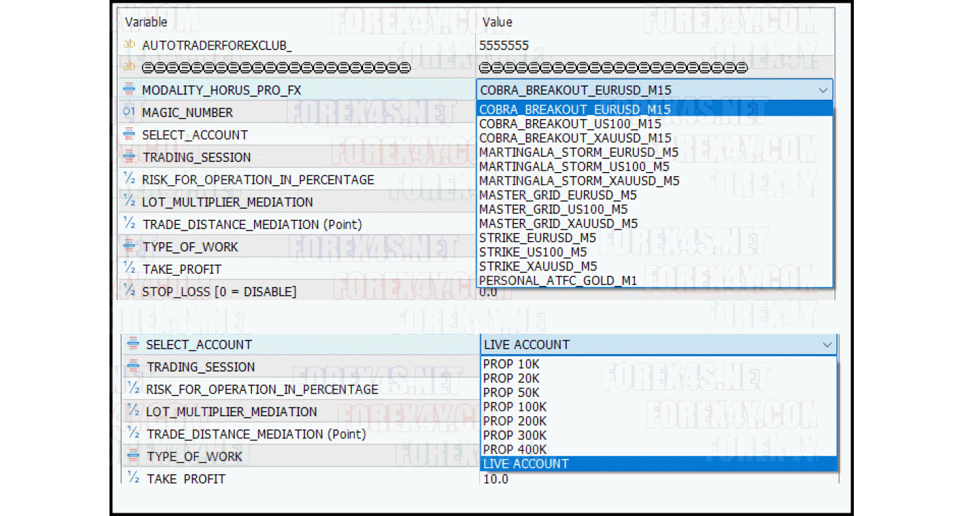
Task: Click the enum icon beside TRADING_SESSION
Action: tap(129, 157)
